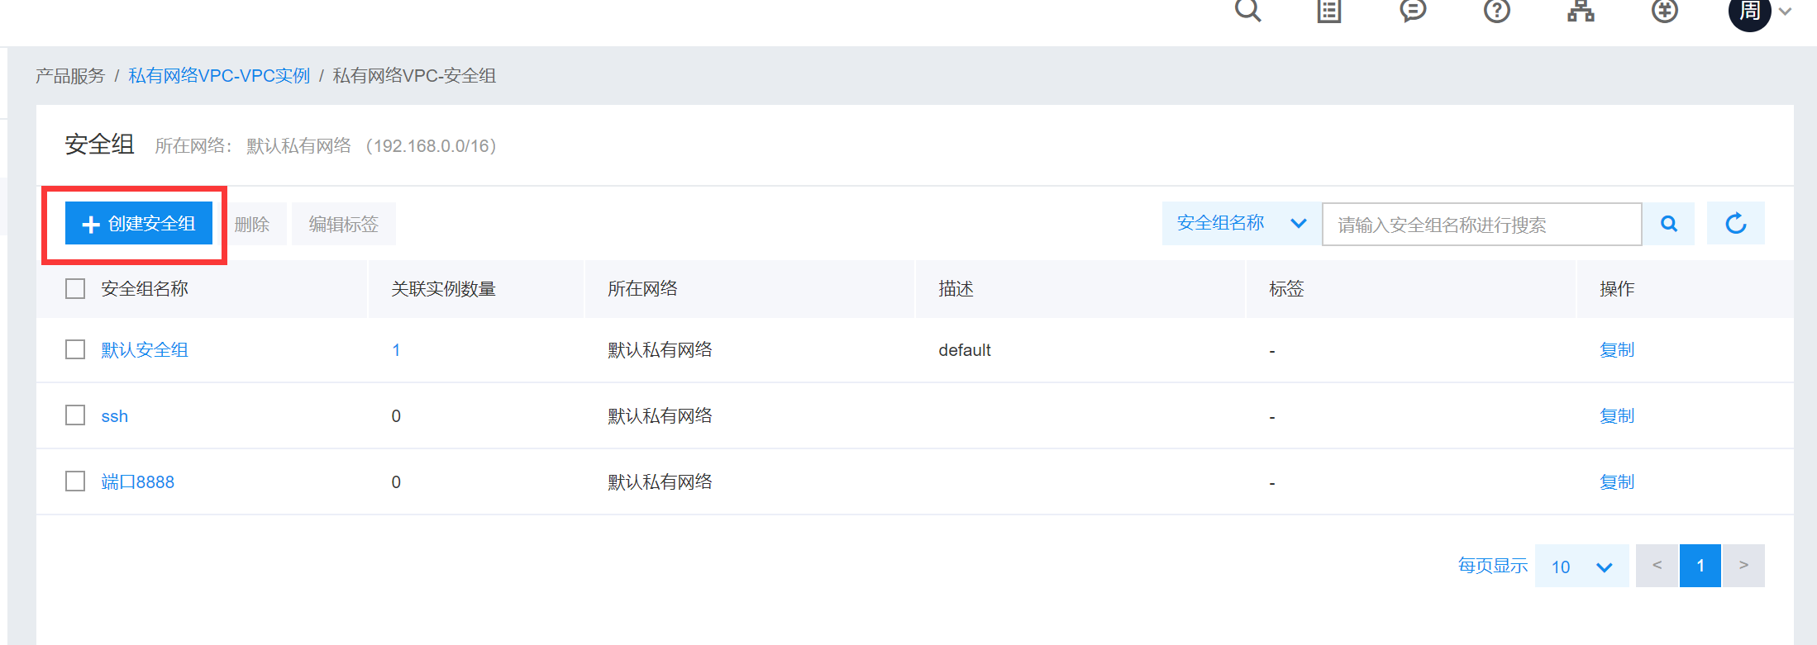Toggle the select-all checkbox in table header

(x=75, y=289)
